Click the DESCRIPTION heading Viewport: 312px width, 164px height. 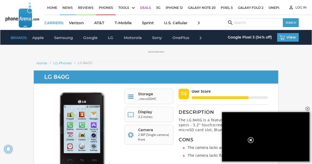pos(196,112)
